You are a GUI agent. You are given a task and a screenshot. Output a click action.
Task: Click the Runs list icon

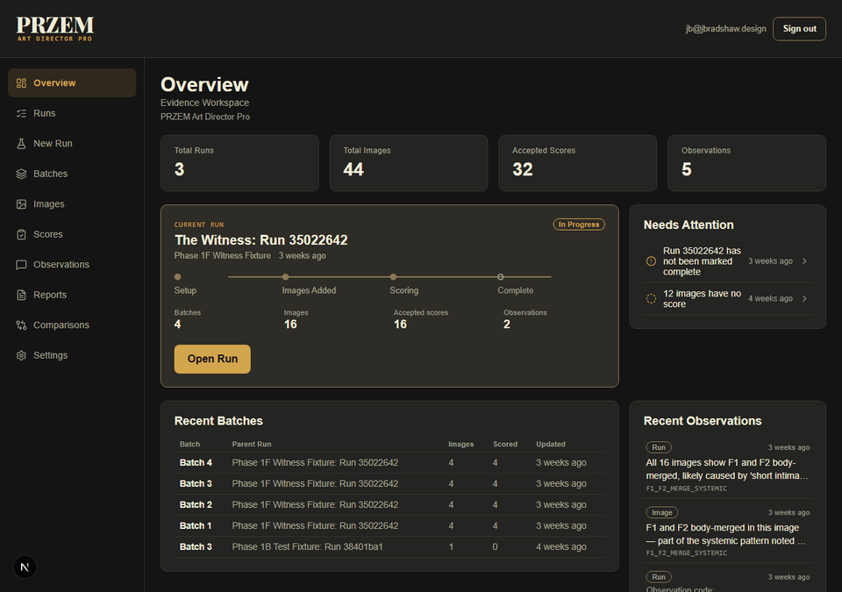click(21, 113)
